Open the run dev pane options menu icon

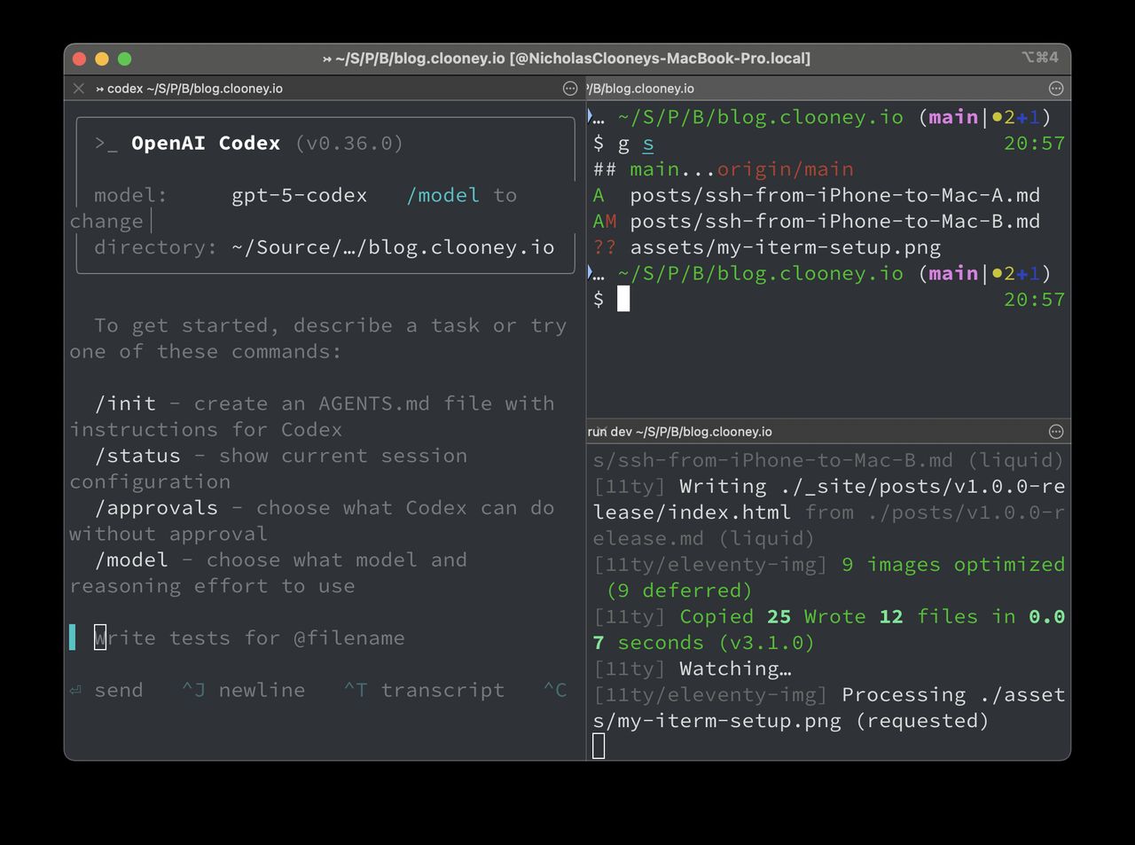pyautogui.click(x=1055, y=432)
